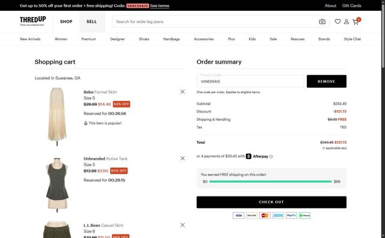Open Plus category menu
This screenshot has height=238, width=385.
pyautogui.click(x=231, y=39)
